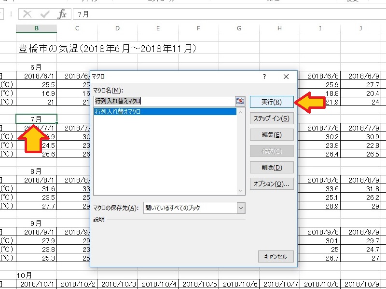Image resolution: width=386 pixels, height=289 pixels.
Task: Click the 編集(E) edit button
Action: pos(271,135)
